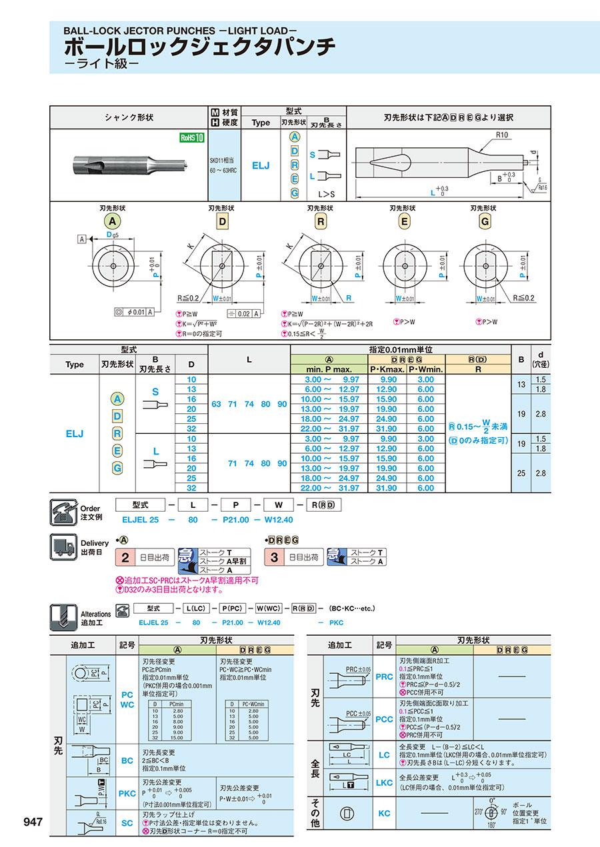This screenshot has height=847, width=600.
Task: Click the circled A label above first shape diagram
Action: point(112,221)
